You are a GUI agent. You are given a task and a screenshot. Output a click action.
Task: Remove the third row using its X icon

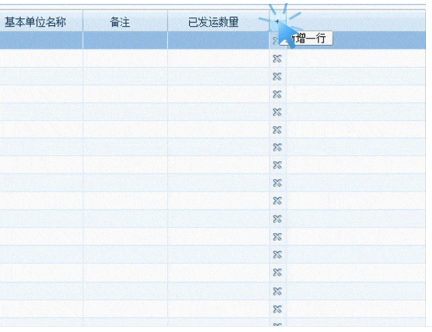[277, 77]
